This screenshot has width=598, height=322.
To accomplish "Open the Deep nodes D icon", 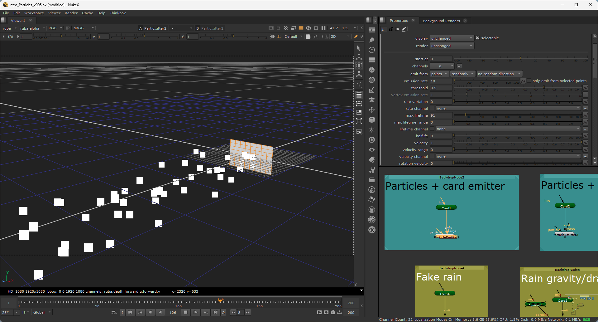I will click(372, 140).
